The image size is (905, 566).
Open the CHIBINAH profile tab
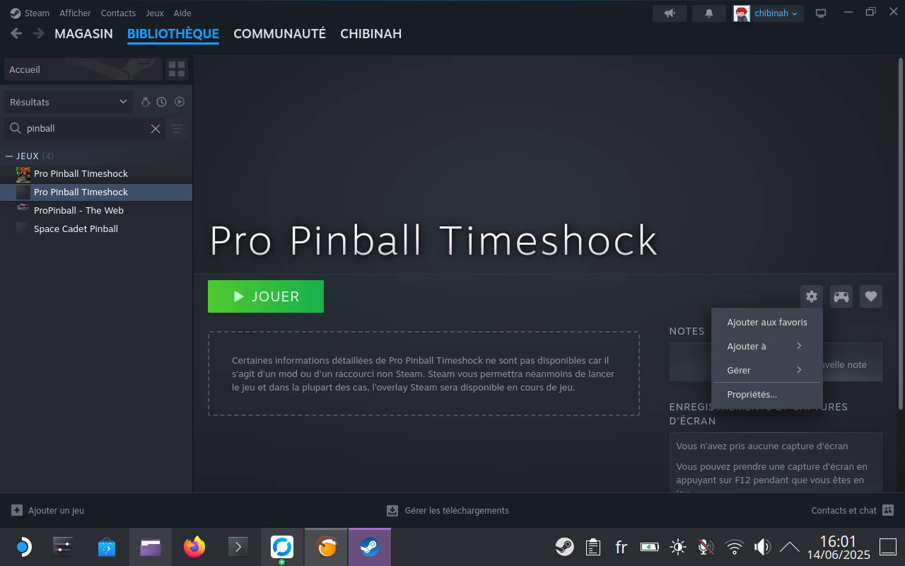click(370, 33)
